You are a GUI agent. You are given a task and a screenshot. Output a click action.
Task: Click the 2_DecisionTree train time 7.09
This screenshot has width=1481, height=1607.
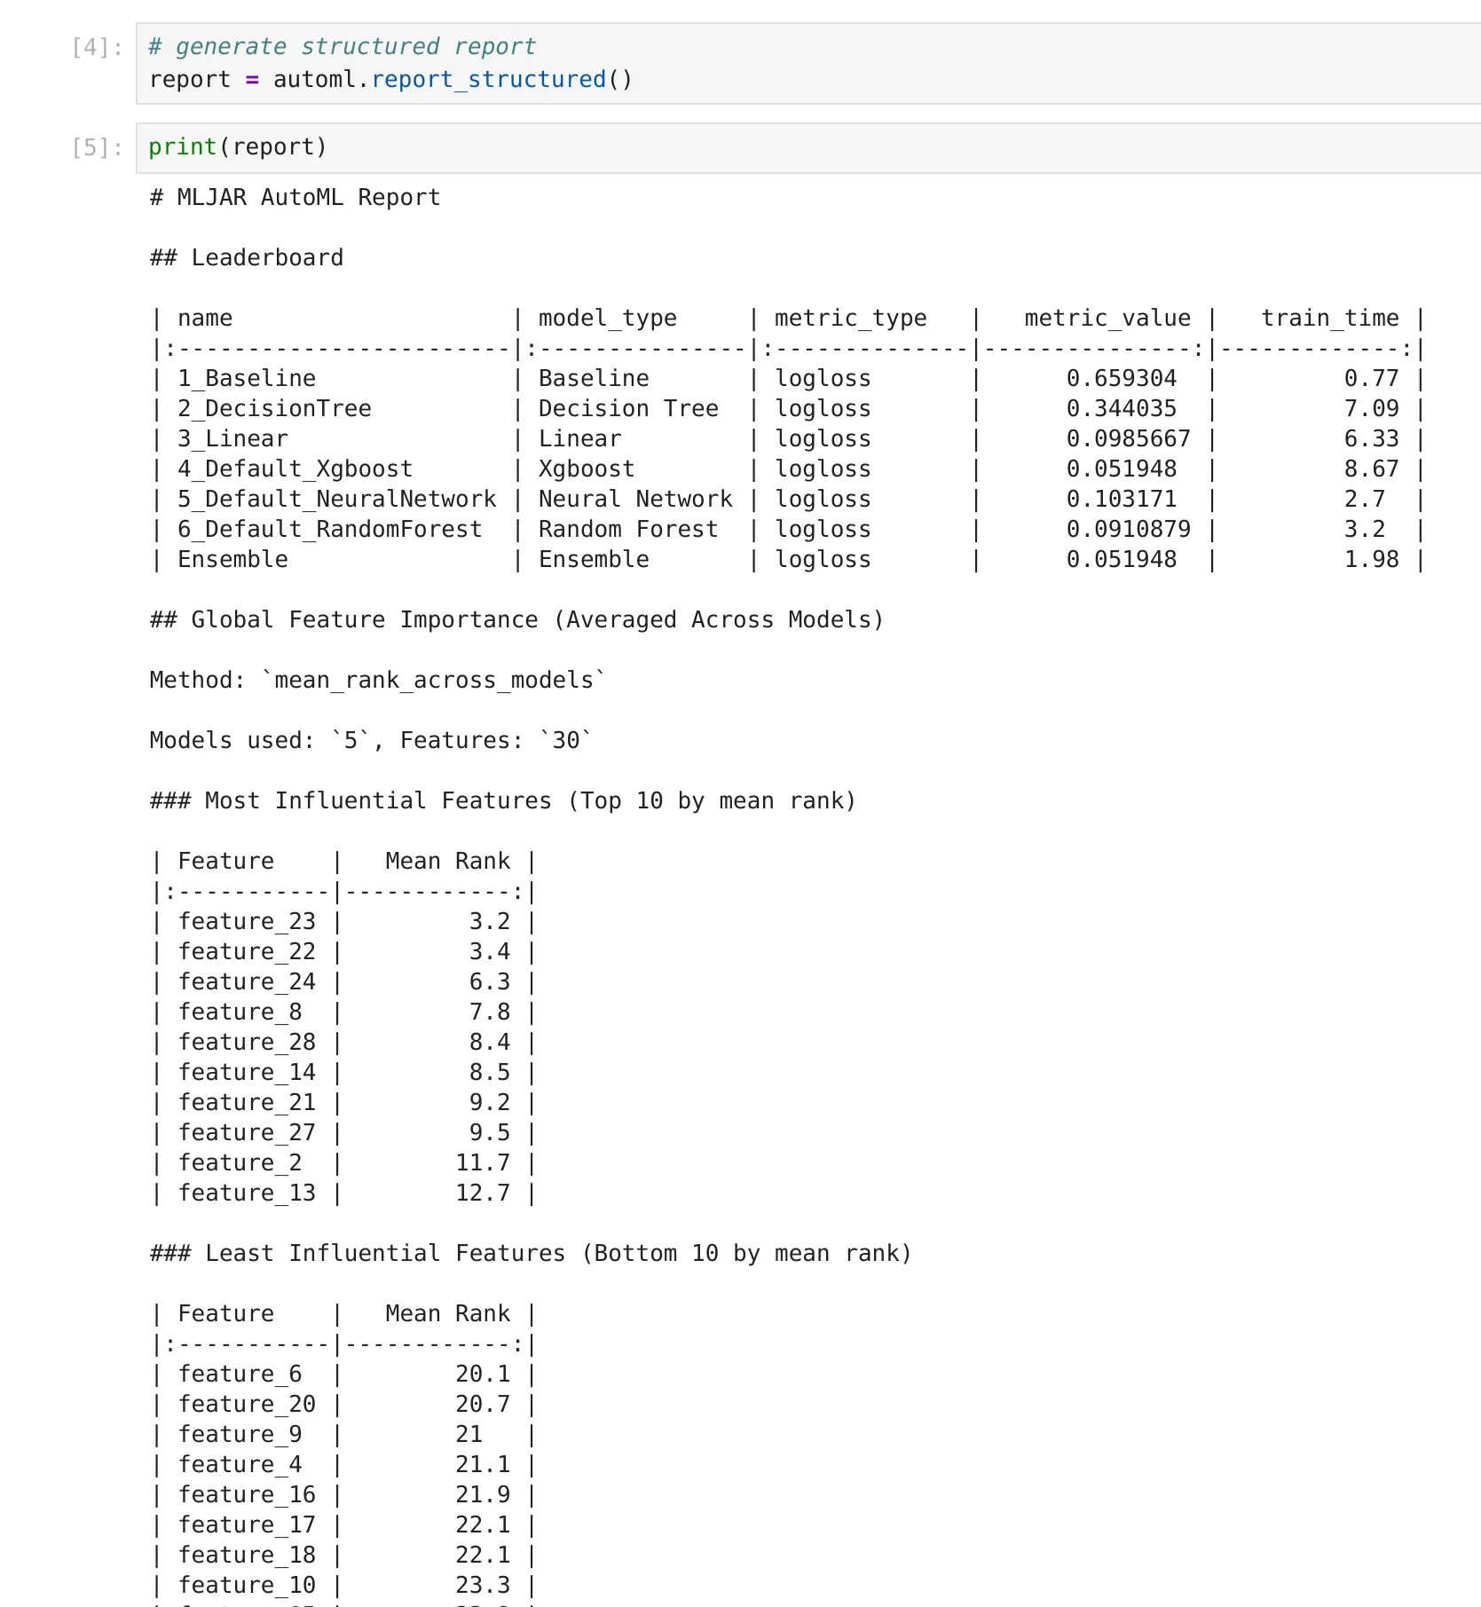click(1371, 409)
